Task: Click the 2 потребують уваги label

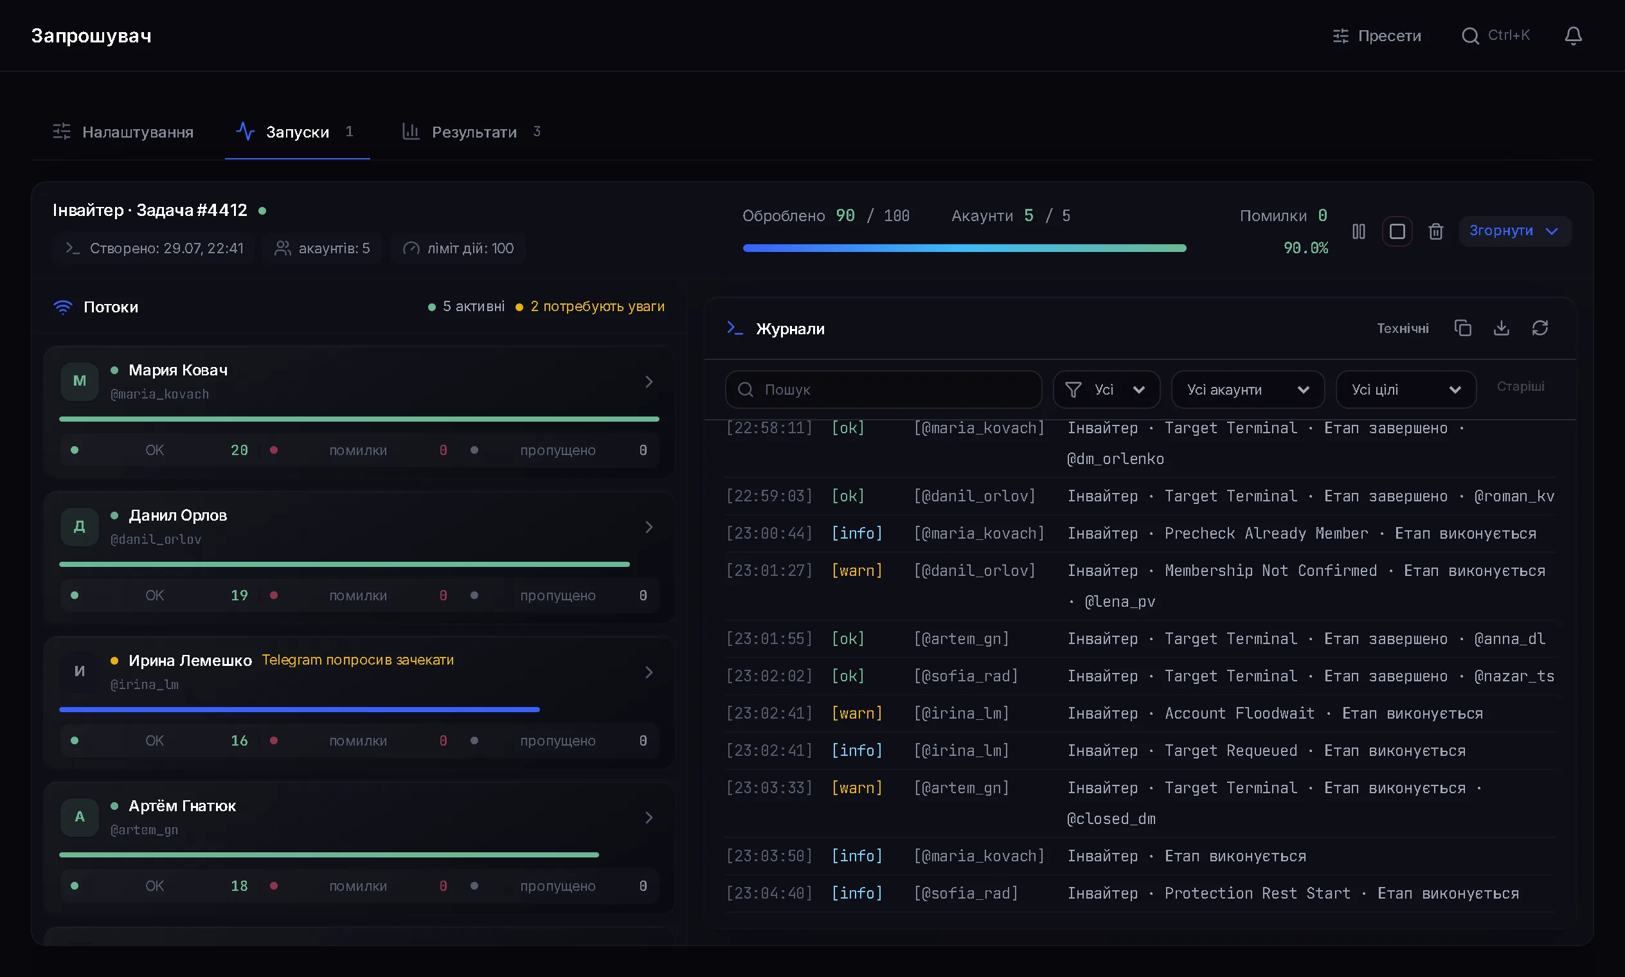Action: click(590, 307)
